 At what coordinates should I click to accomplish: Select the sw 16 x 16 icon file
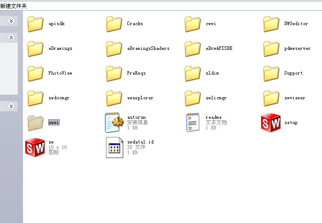pyautogui.click(x=35, y=147)
